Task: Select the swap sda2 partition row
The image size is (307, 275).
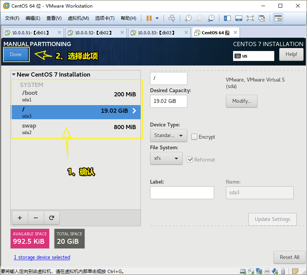Action: (75, 129)
